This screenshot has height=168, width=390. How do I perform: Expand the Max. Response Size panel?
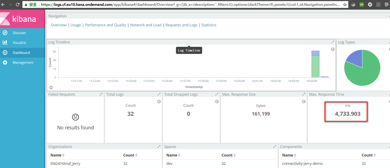point(304,94)
